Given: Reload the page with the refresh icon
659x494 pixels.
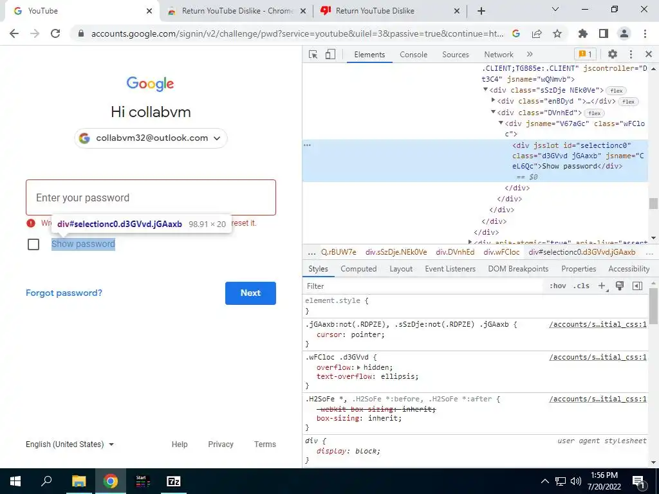Looking at the screenshot, I should pos(55,33).
